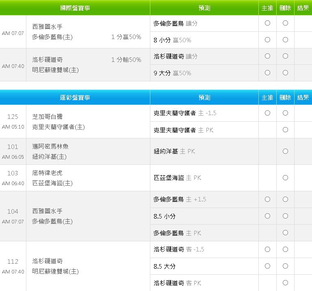Select 刪除 radio for 多倫多藍鳥 讓分

(x=285, y=23)
